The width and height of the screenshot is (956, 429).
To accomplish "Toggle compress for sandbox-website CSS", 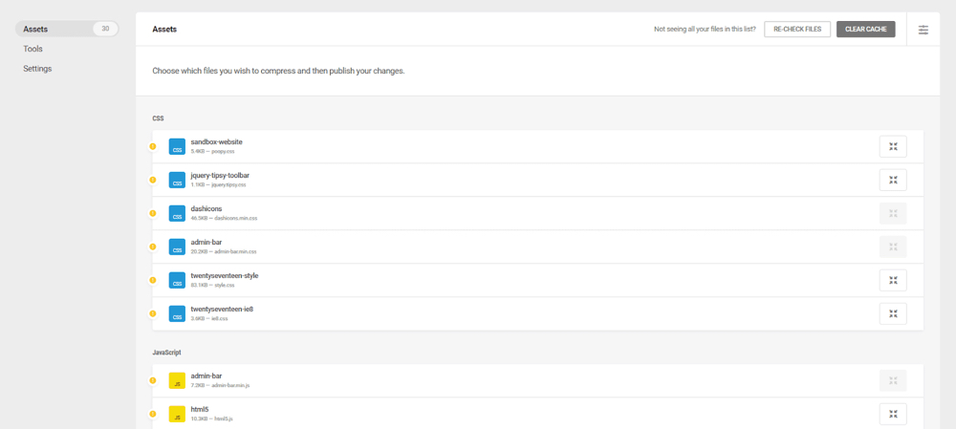I will coord(893,146).
